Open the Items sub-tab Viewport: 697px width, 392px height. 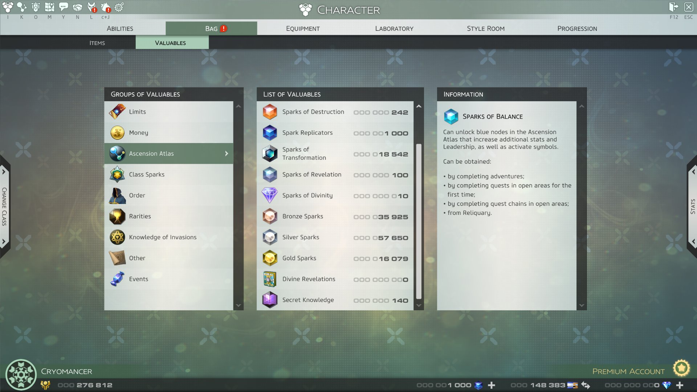click(97, 43)
